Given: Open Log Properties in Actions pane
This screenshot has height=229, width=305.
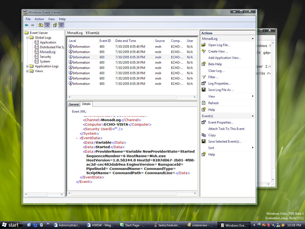Looking at the screenshot, I should 219,84.
